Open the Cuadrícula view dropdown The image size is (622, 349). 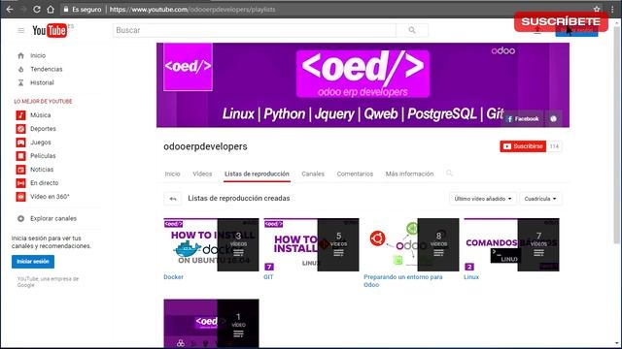point(540,199)
